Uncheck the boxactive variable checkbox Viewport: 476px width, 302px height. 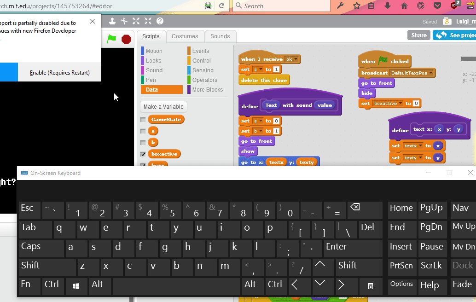click(143, 154)
